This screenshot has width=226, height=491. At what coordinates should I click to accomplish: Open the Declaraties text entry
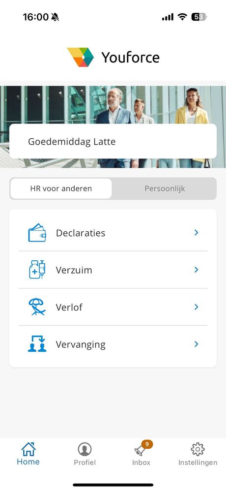81,233
